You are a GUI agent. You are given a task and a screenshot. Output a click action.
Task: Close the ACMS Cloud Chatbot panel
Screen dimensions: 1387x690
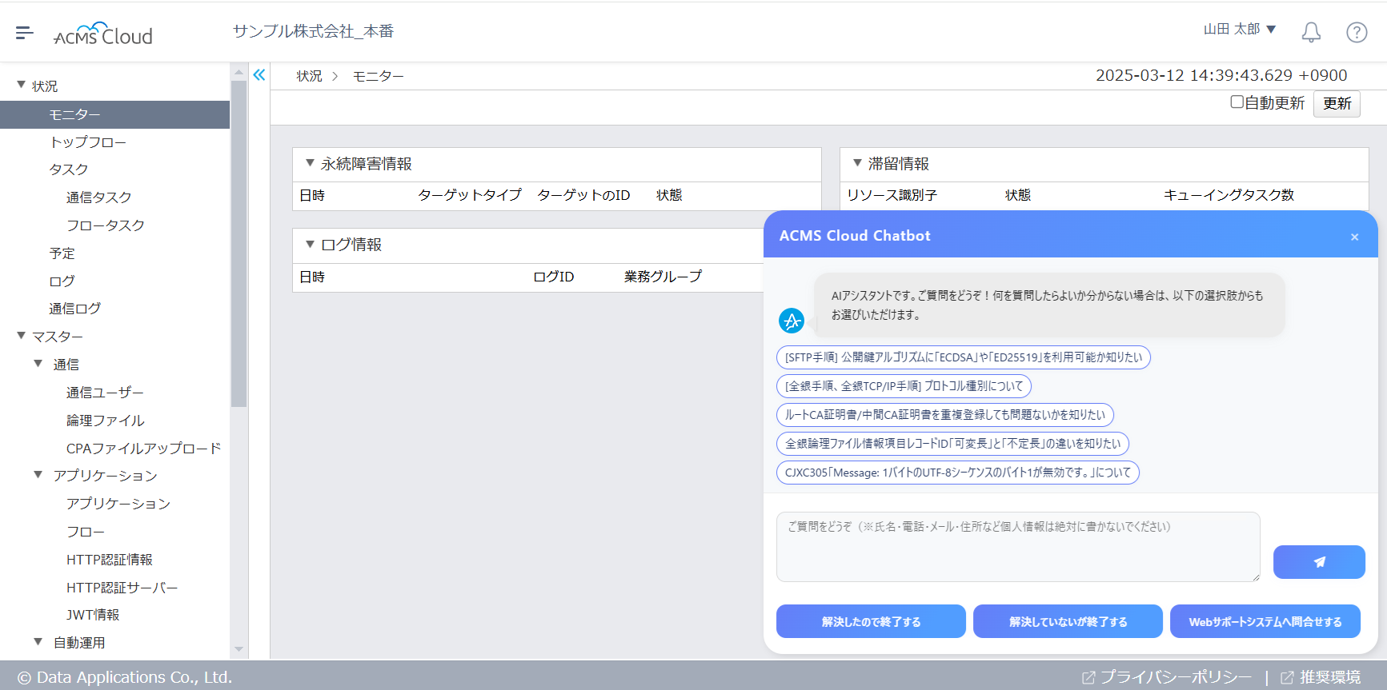coord(1354,237)
